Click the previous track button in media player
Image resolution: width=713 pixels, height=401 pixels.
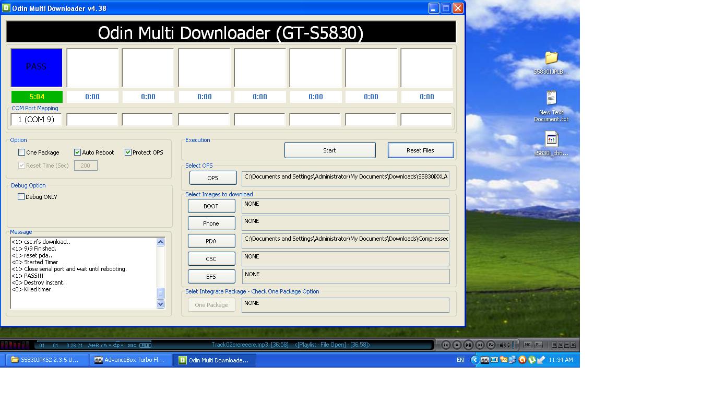pyautogui.click(x=446, y=345)
